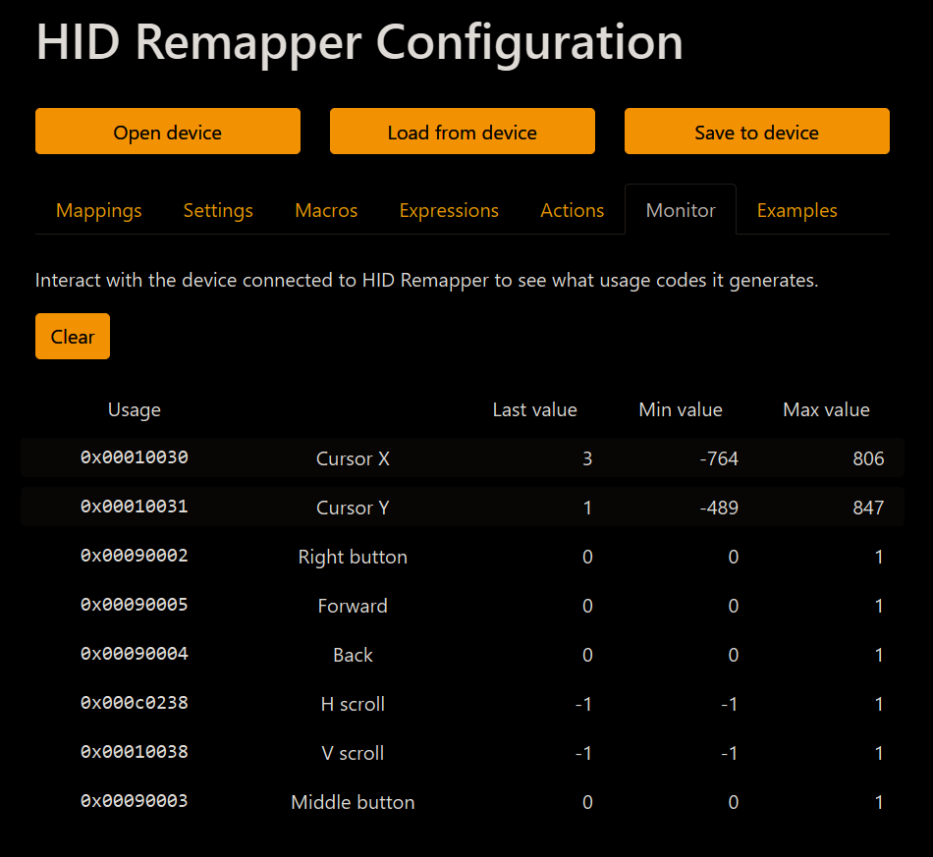Select the Monitor tab
Screen dimensions: 933x857
(680, 210)
